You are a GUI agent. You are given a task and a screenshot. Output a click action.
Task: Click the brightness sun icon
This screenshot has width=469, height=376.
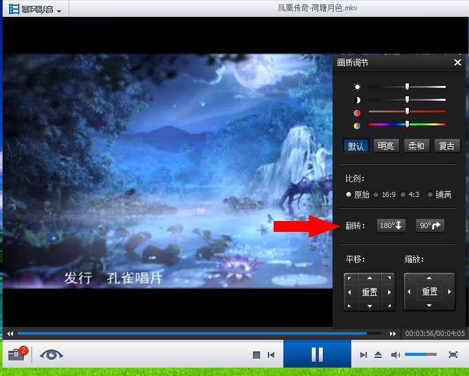(357, 87)
